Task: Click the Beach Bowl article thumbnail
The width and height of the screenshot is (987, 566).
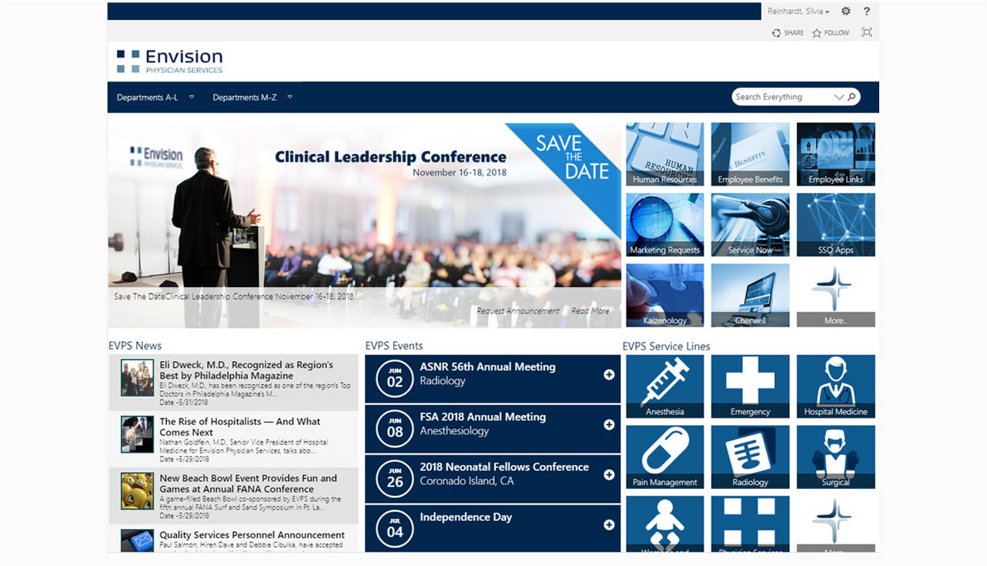Action: coord(137,491)
